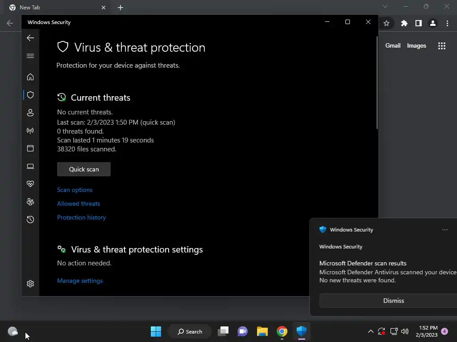Open Chrome tab search dropdown
The width and height of the screenshot is (457, 342).
[x=385, y=6]
